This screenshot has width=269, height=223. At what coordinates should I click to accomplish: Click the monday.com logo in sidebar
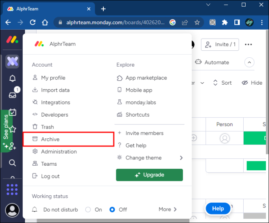(x=12, y=39)
